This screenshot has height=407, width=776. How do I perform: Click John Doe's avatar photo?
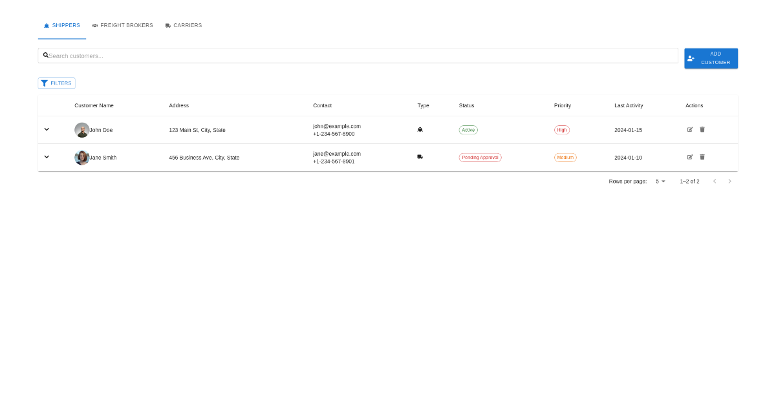click(82, 129)
